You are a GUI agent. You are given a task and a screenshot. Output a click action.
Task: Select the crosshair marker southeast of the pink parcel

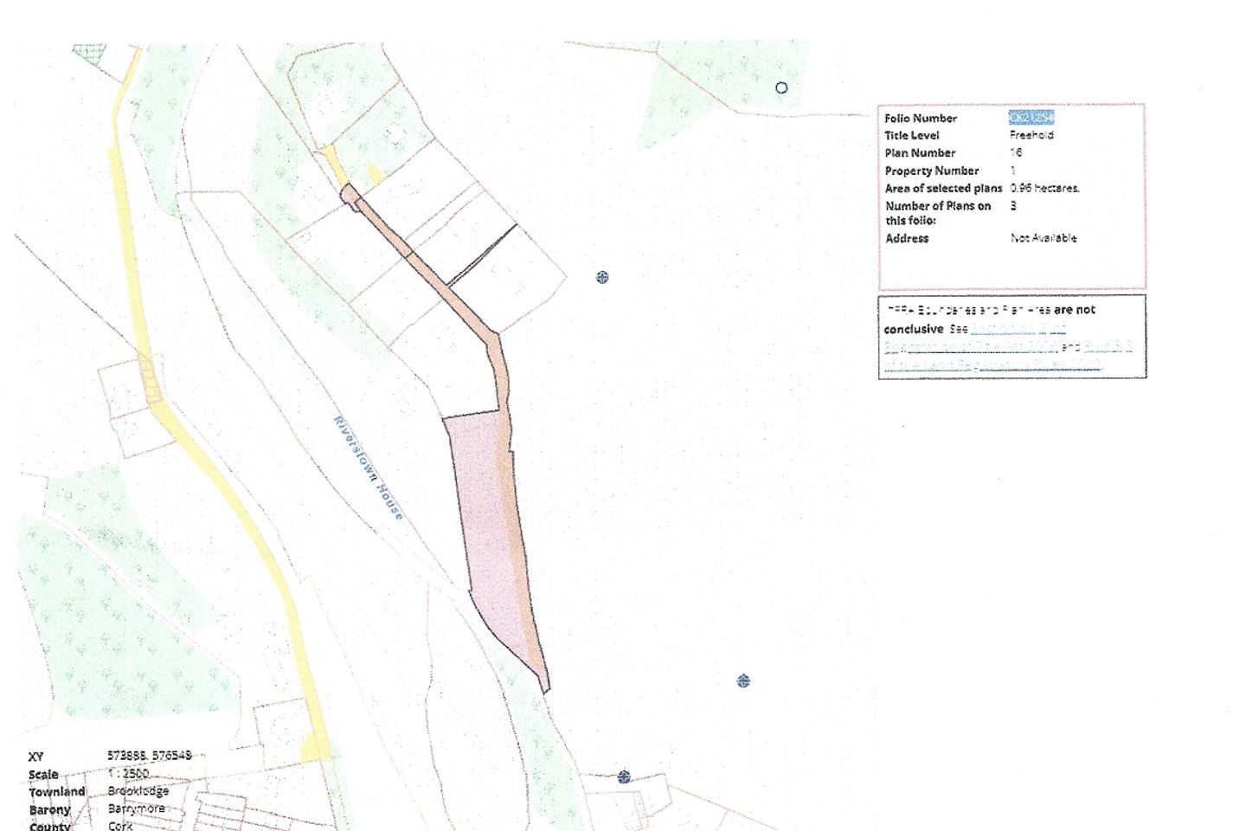point(742,681)
